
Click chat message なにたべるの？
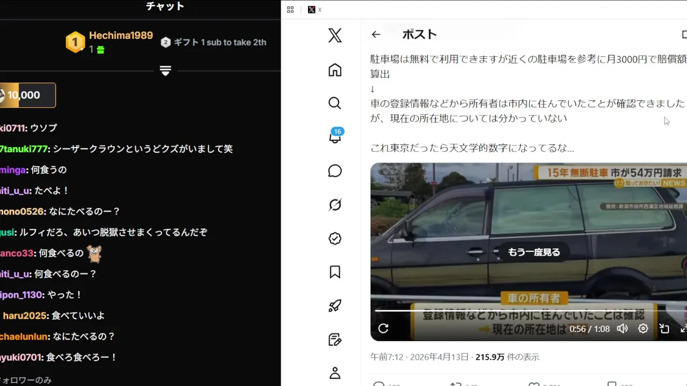pyautogui.click(x=84, y=337)
